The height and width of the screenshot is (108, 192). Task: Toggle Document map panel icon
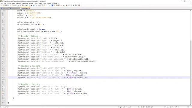click(x=57, y=5)
